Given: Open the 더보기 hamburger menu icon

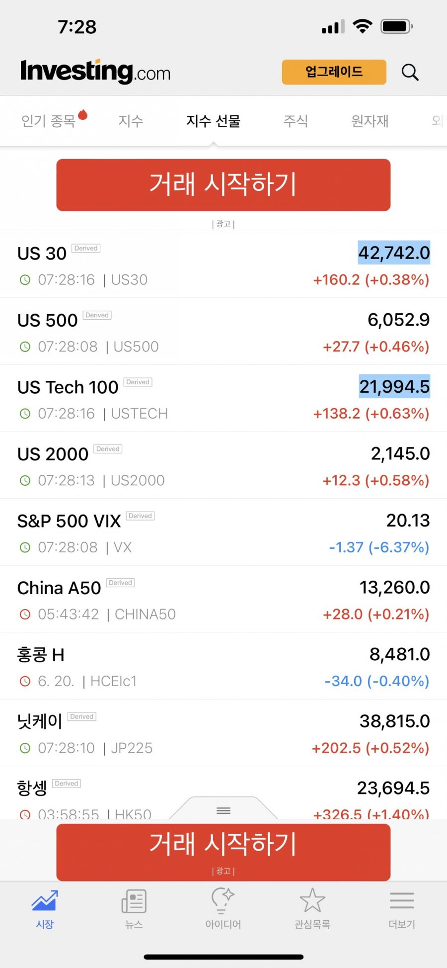Looking at the screenshot, I should 402,900.
